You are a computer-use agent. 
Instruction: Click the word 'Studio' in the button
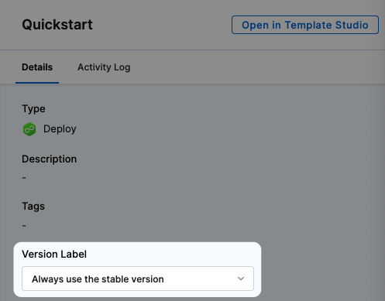[352, 25]
